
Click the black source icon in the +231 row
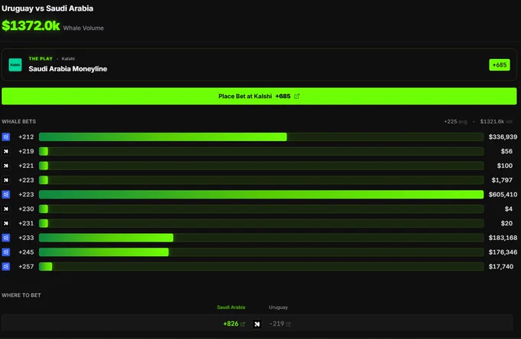pyautogui.click(x=6, y=223)
